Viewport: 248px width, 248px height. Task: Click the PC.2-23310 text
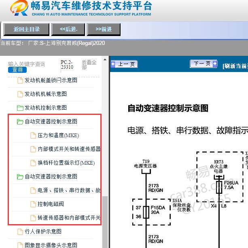[x=67, y=65]
